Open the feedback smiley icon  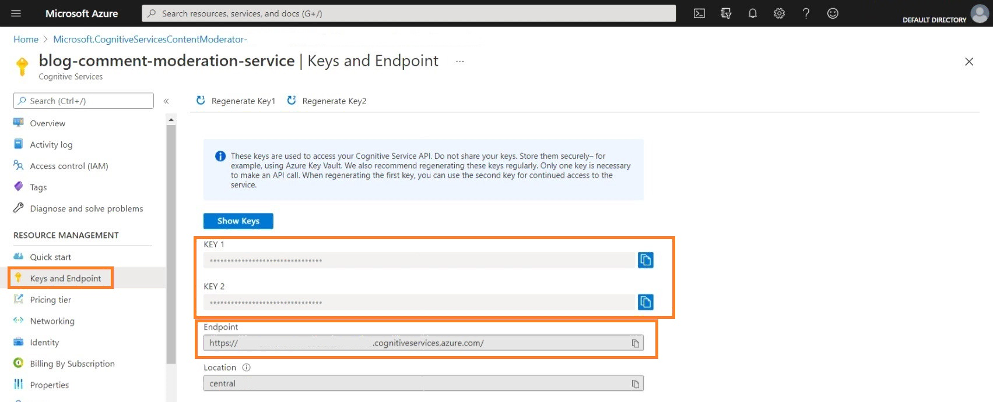click(x=833, y=13)
